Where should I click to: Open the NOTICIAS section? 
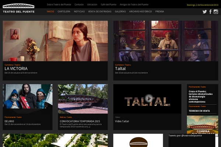tap(79, 11)
